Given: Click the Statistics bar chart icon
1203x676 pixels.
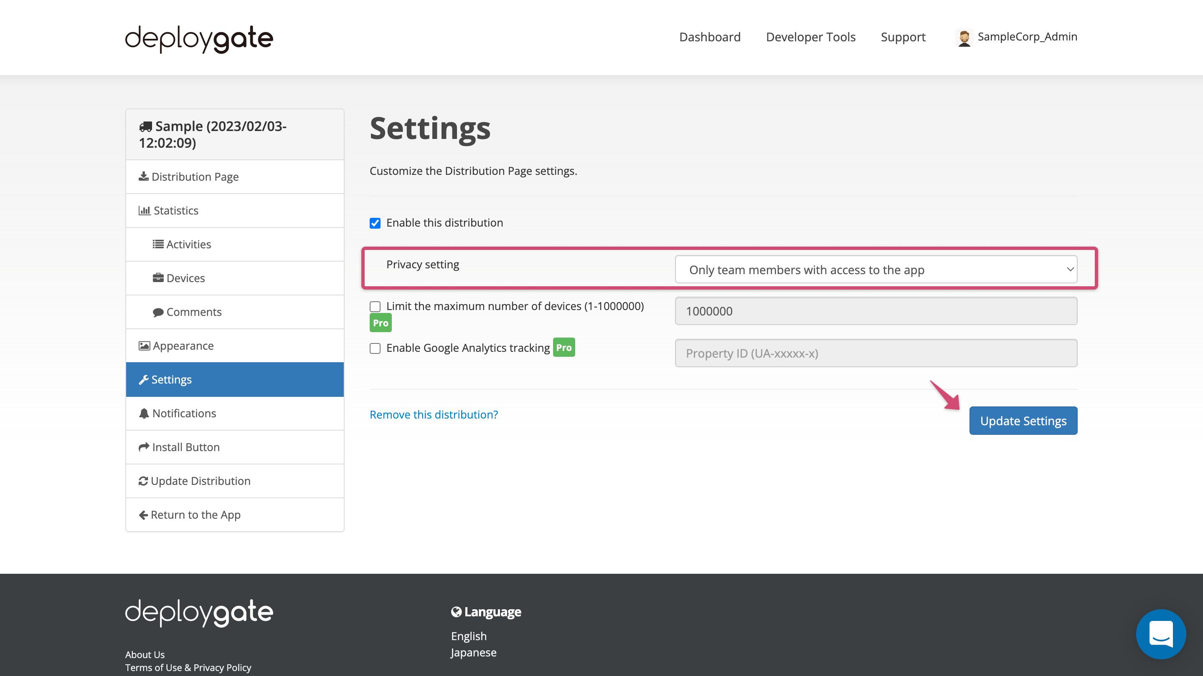Looking at the screenshot, I should click(144, 210).
